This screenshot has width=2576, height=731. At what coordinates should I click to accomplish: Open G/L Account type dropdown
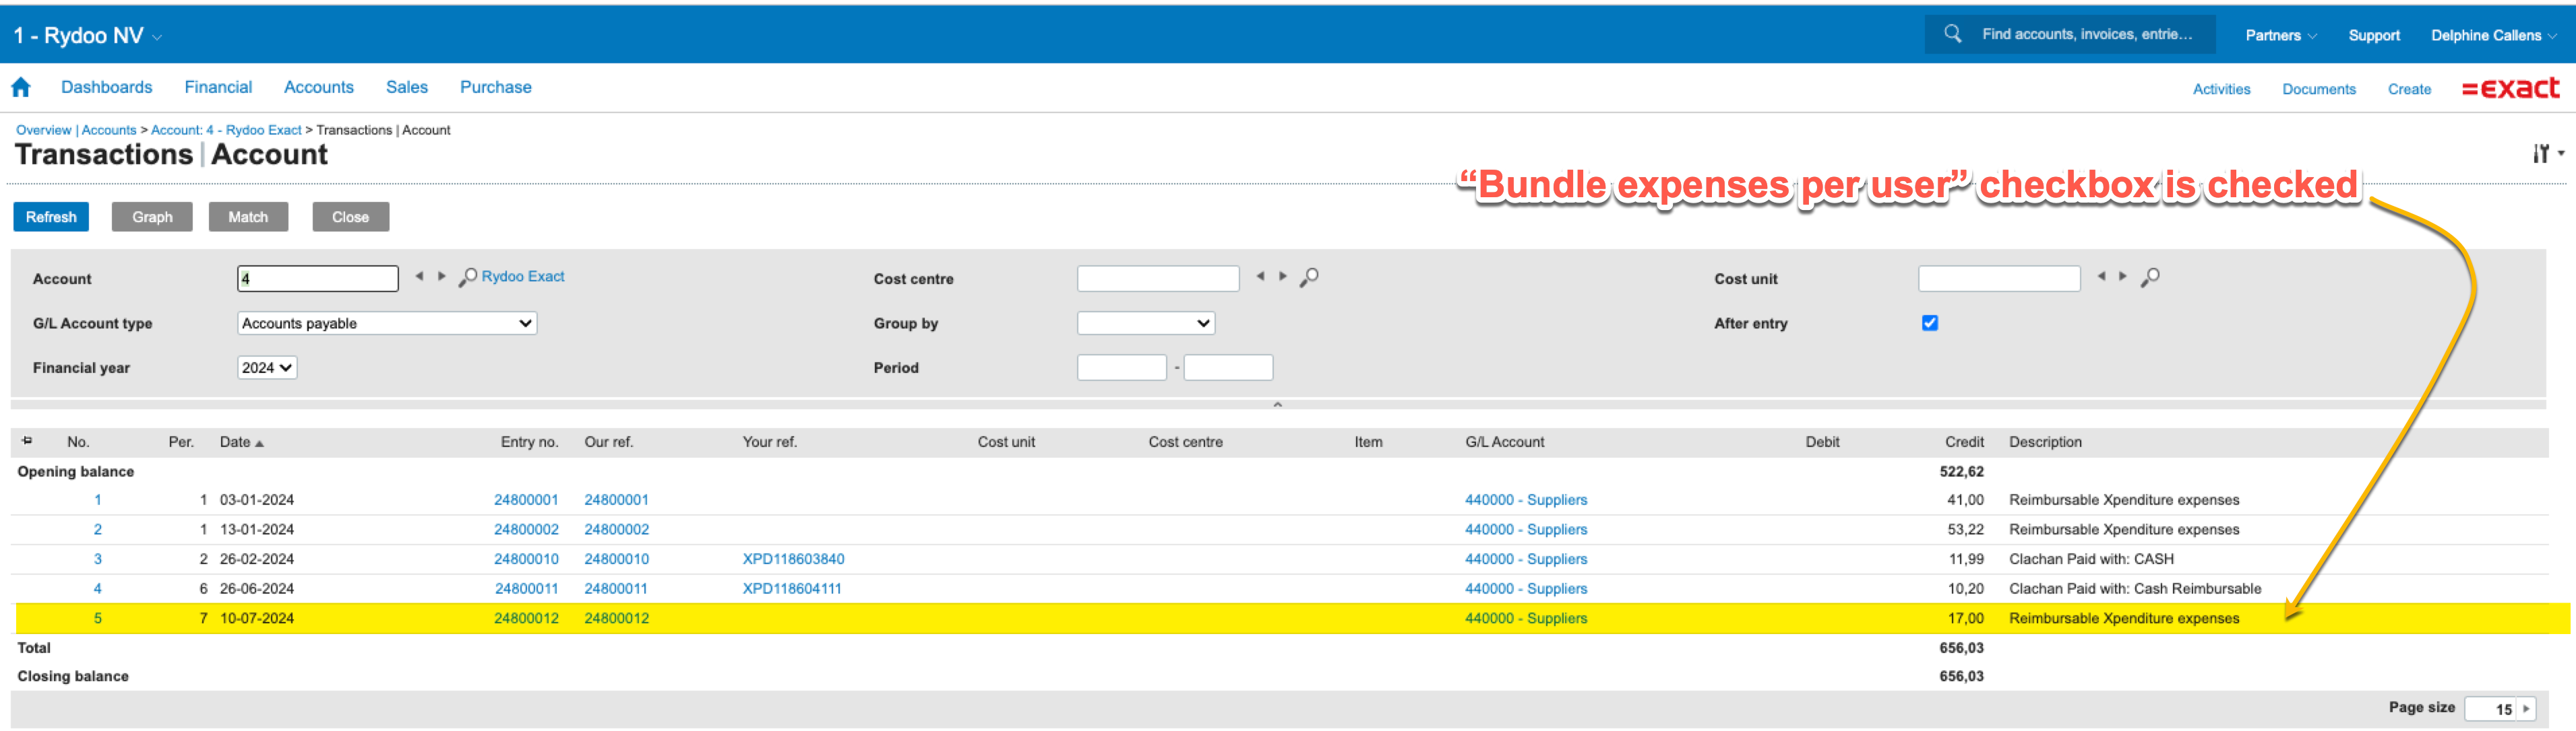click(x=386, y=322)
